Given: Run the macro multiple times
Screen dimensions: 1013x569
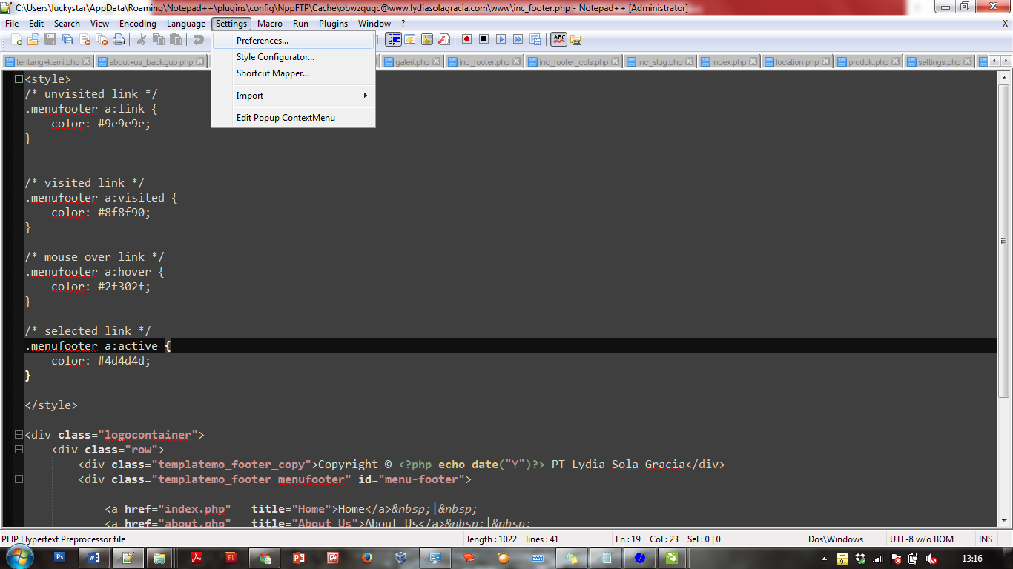Looking at the screenshot, I should click(518, 39).
